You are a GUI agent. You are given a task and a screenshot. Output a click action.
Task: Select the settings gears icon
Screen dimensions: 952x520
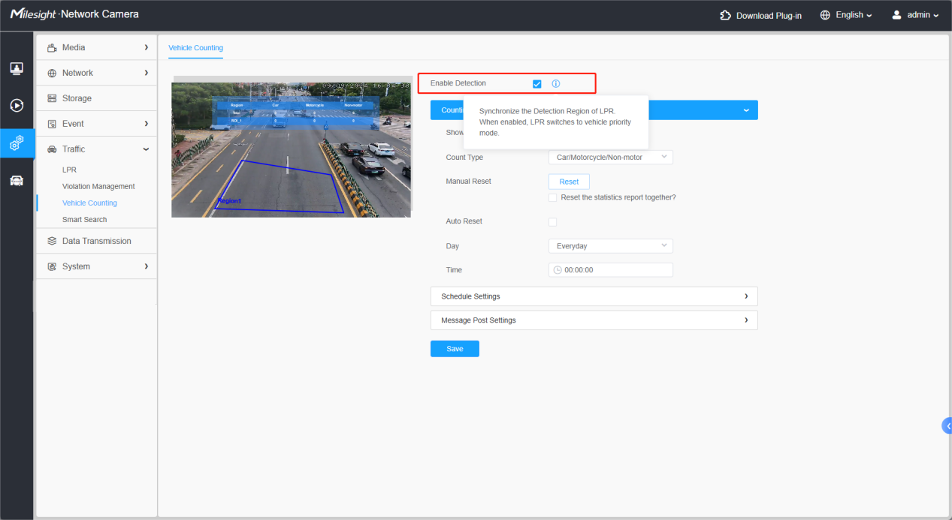(17, 143)
